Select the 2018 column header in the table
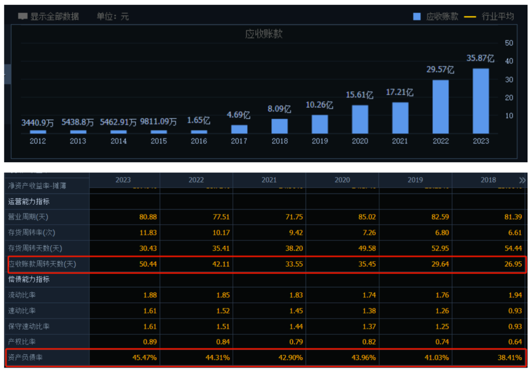The image size is (531, 372). pyautogui.click(x=489, y=180)
